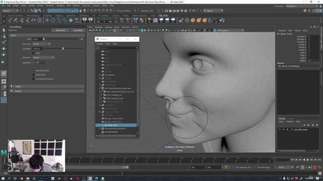Click the circle NURBS shelf icon
The width and height of the screenshot is (323, 181).
pos(53,20)
